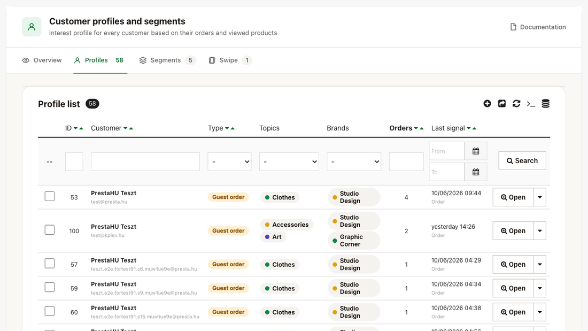Click the ID filter input field
Viewport: 588px width, 331px height.
pos(74,161)
